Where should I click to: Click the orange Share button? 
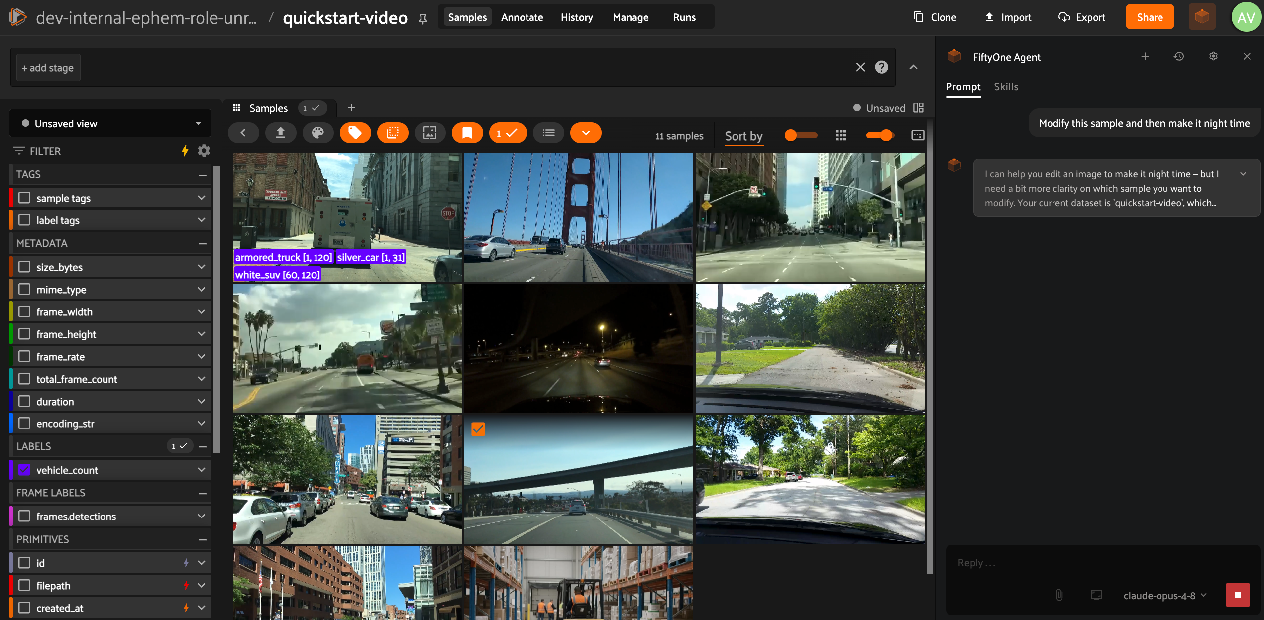[1150, 17]
